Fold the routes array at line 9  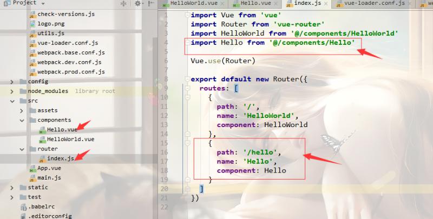(187, 88)
